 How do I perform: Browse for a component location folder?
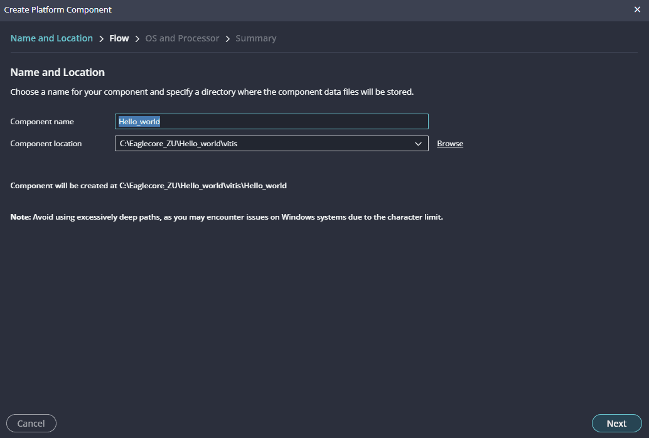[450, 144]
